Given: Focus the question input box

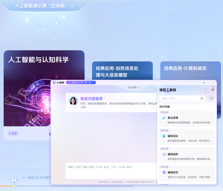Looking at the screenshot, I should (x=111, y=171).
